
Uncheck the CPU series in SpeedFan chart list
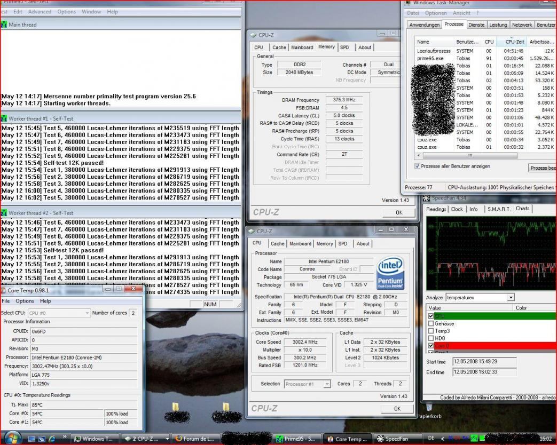(431, 316)
